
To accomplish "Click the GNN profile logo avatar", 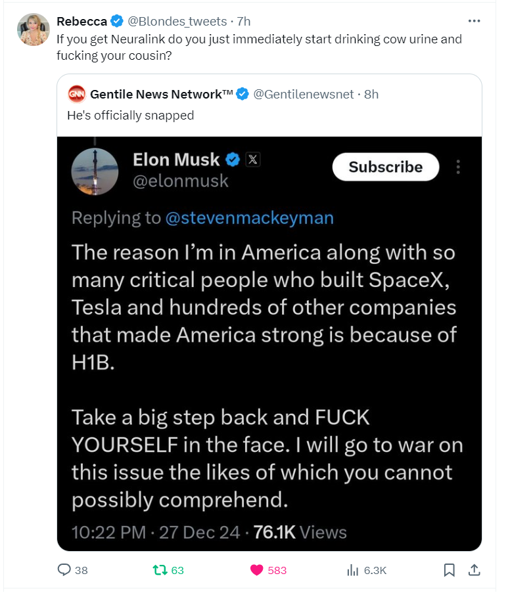I will click(77, 95).
